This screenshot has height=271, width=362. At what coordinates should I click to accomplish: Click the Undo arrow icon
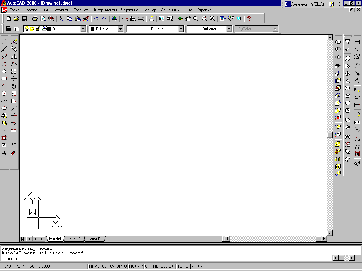coord(96,19)
